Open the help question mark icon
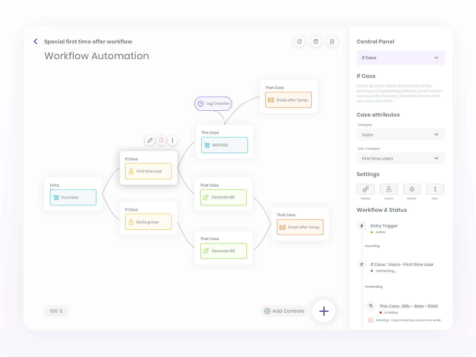The height and width of the screenshot is (357, 476). (x=316, y=42)
